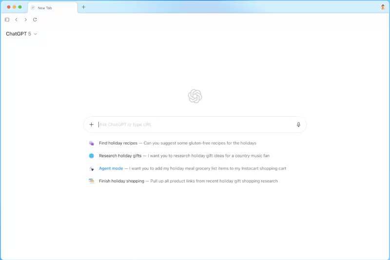
Task: Select the New Tab tab
Action: pyautogui.click(x=53, y=8)
